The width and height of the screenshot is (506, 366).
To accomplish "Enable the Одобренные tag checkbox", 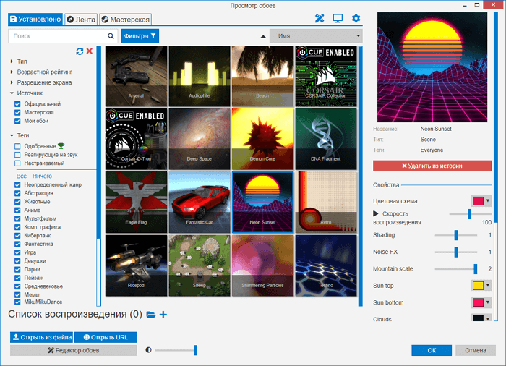I will (x=17, y=146).
